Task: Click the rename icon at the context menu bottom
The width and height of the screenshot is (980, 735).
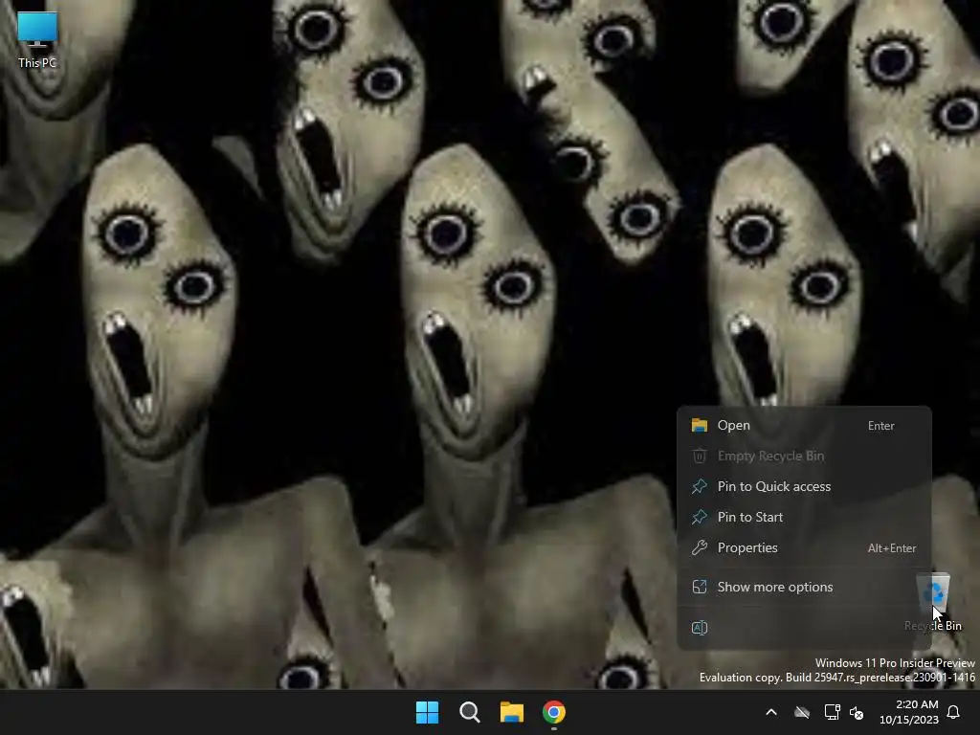Action: (700, 628)
